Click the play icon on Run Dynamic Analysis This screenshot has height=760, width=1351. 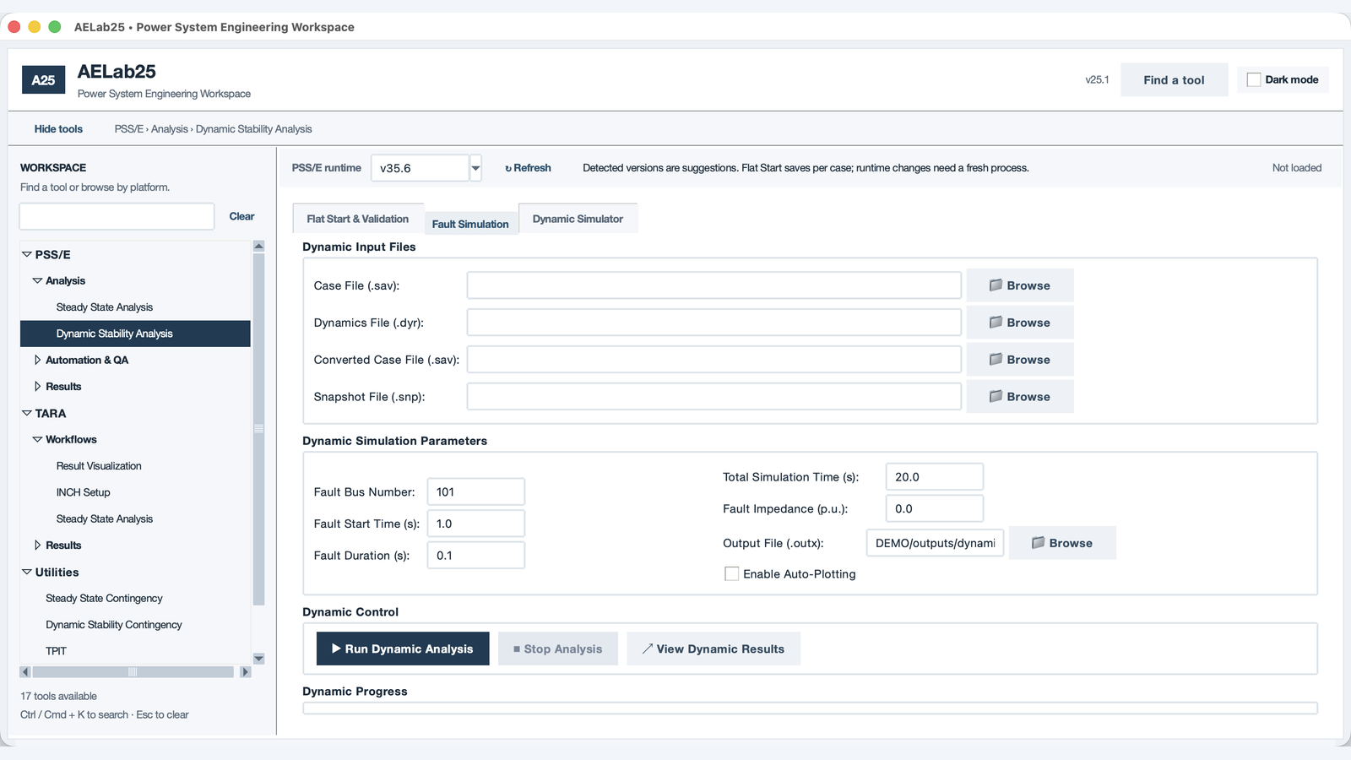pos(336,649)
